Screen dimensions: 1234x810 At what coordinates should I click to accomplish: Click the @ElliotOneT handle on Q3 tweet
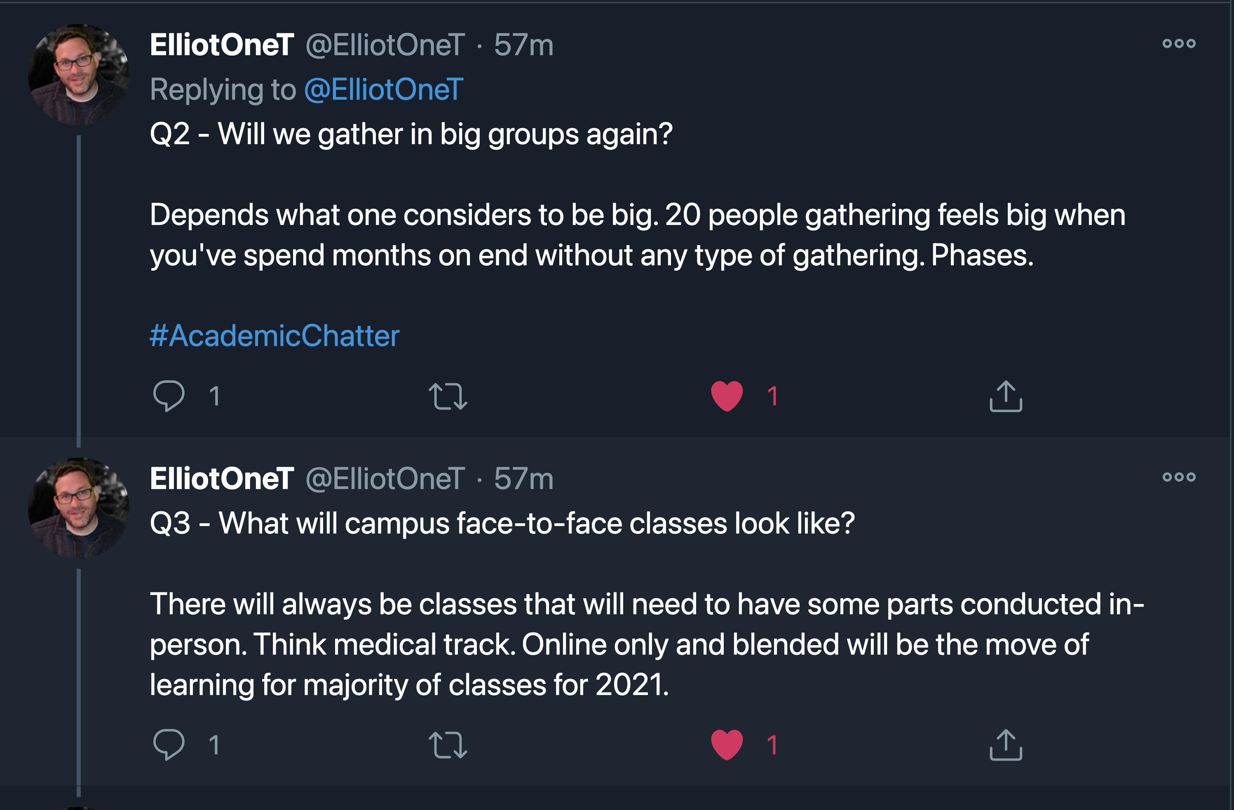click(x=385, y=478)
